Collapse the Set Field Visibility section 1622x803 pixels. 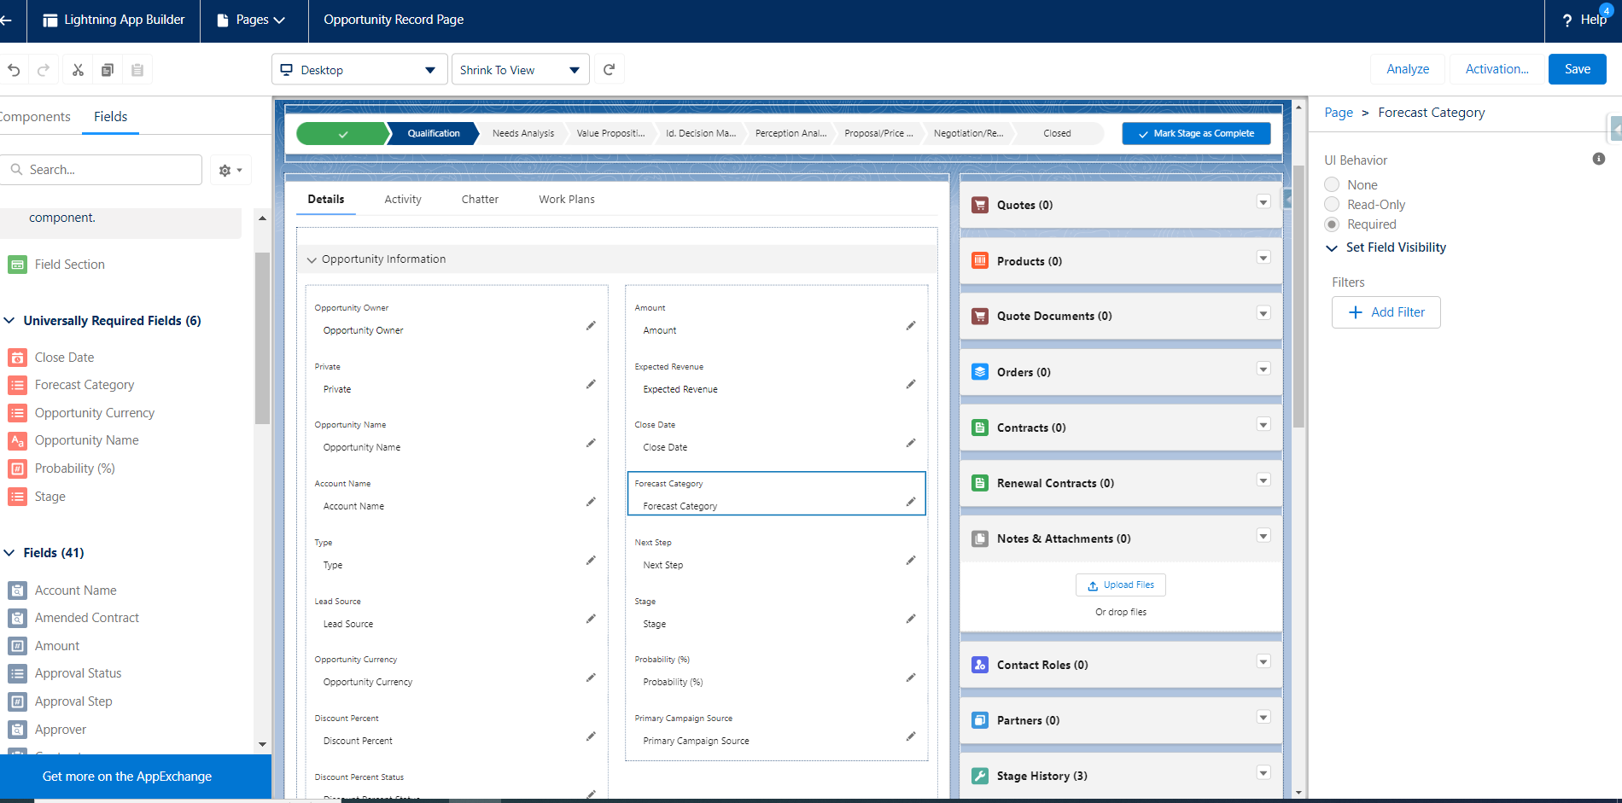click(1385, 247)
